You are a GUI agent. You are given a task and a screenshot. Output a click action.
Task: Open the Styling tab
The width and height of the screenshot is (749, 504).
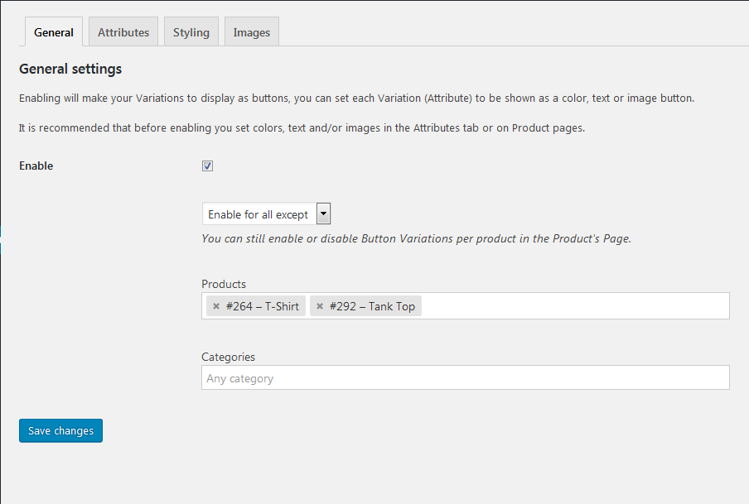point(191,32)
